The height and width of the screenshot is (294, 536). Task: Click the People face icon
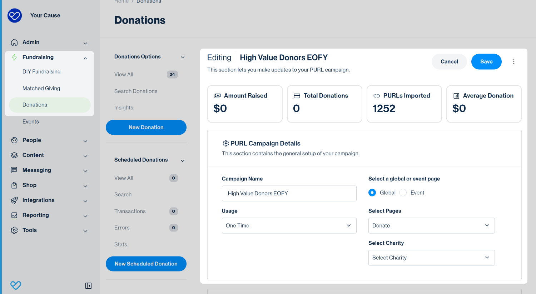coord(14,140)
